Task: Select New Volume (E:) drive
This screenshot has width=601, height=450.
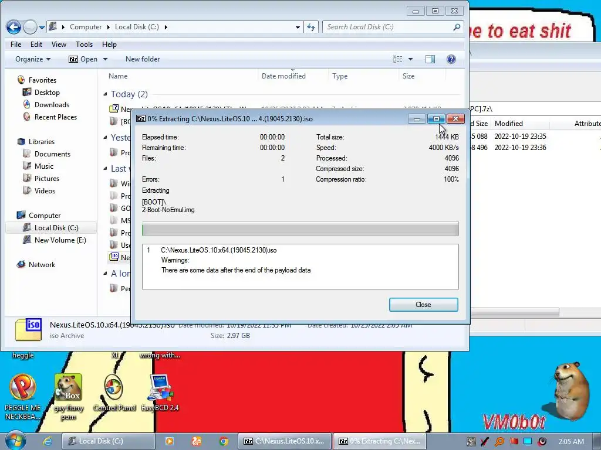Action: (60, 240)
